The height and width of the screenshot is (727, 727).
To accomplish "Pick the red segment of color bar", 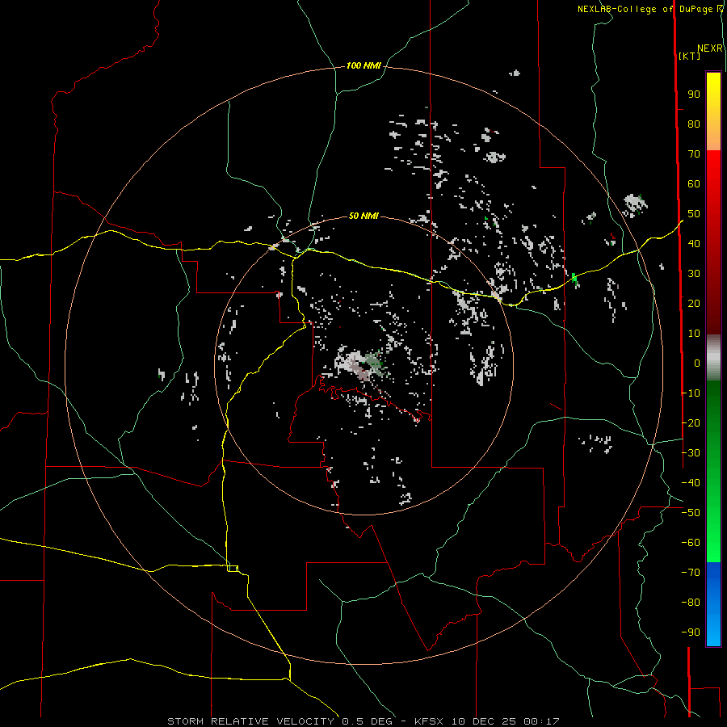I will [x=713, y=241].
